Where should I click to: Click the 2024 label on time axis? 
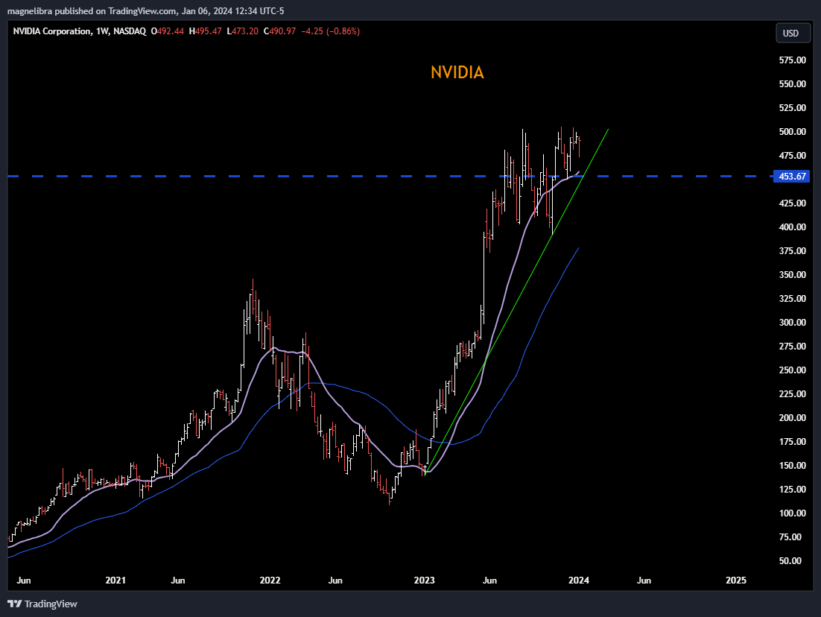click(579, 580)
